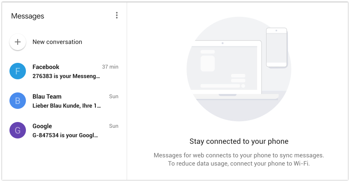Click the plus icon for new conversation
Screen dimensions: 350x182
18,42
